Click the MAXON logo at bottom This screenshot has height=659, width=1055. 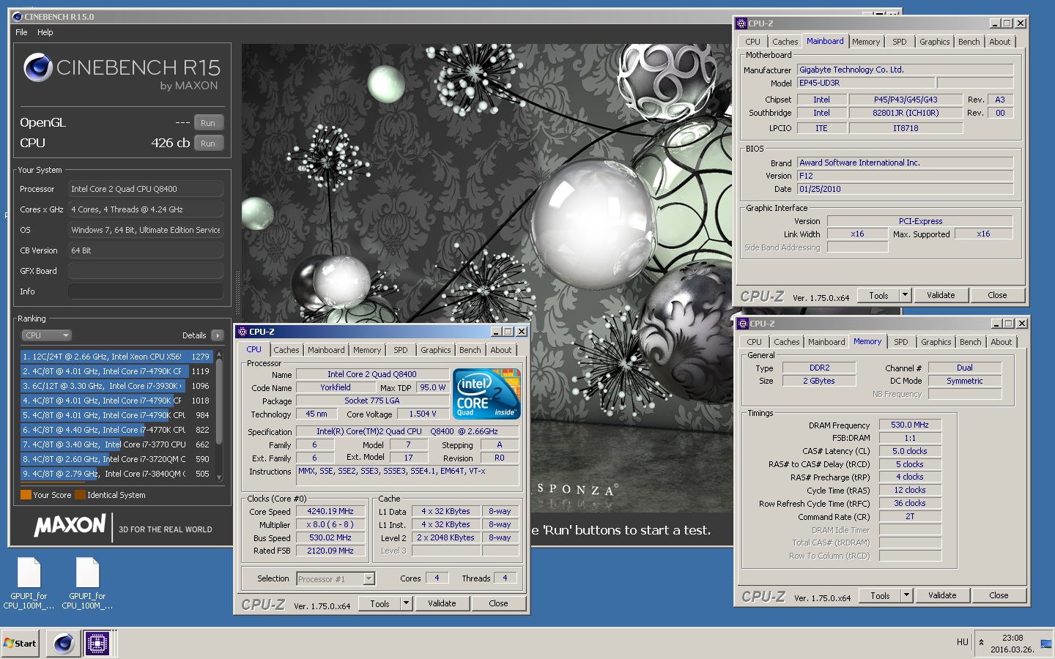pyautogui.click(x=70, y=525)
